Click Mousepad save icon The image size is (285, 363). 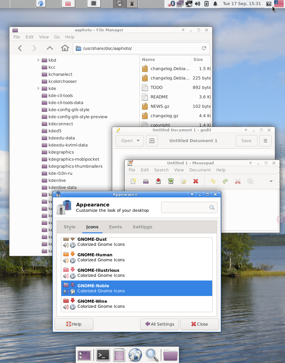(158, 181)
